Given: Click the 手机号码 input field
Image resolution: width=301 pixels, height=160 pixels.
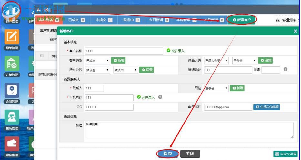Looking at the screenshot, I should pos(109,98).
